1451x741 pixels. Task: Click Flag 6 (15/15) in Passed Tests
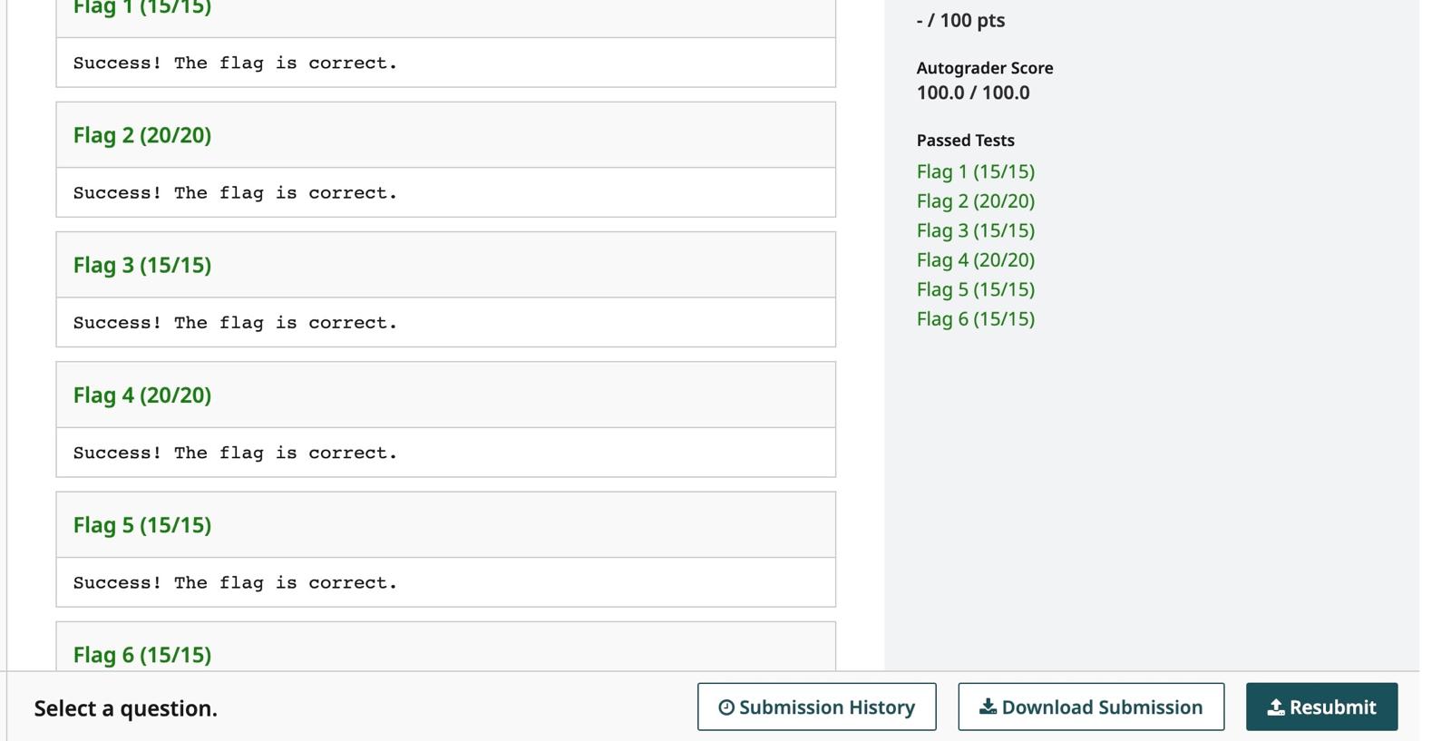point(975,319)
